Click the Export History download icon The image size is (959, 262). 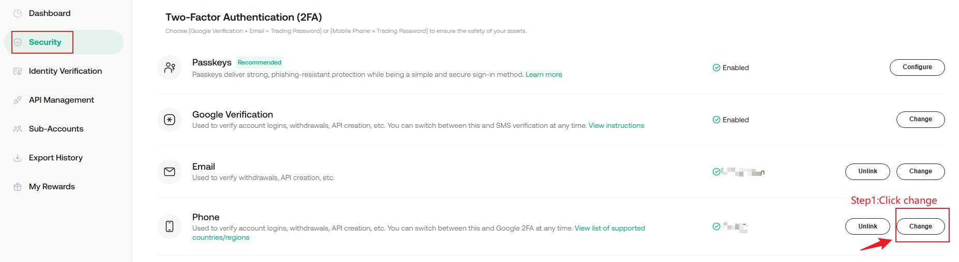[x=18, y=158]
